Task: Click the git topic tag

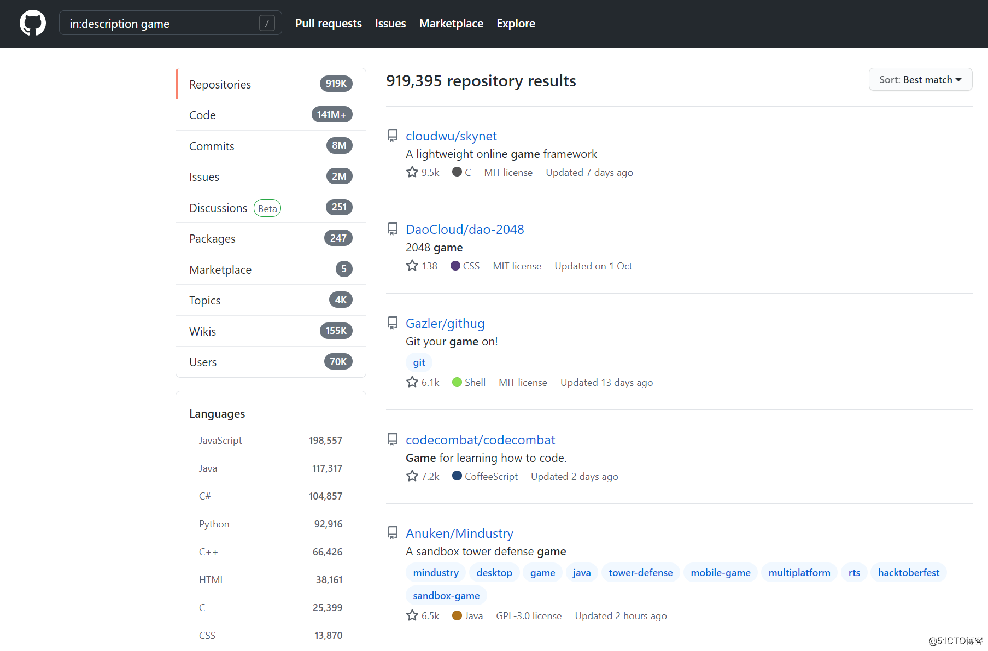Action: coord(419,362)
